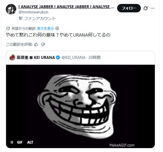Click the Grok icon beside the follow button
The width and height of the screenshot is (163, 152).
click(146, 8)
